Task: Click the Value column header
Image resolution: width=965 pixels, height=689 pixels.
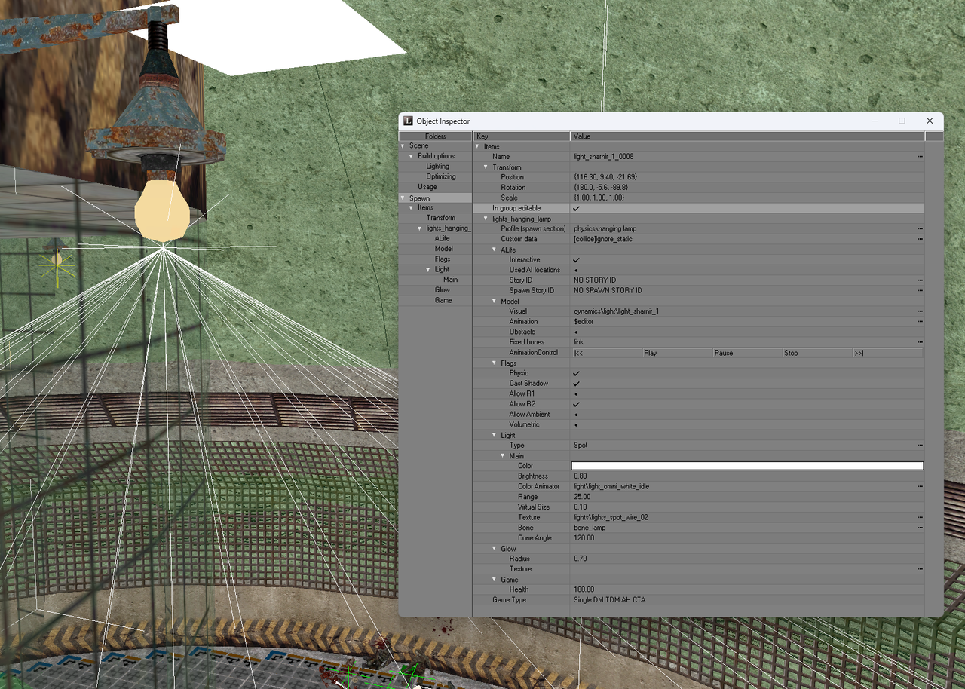Action: point(747,136)
